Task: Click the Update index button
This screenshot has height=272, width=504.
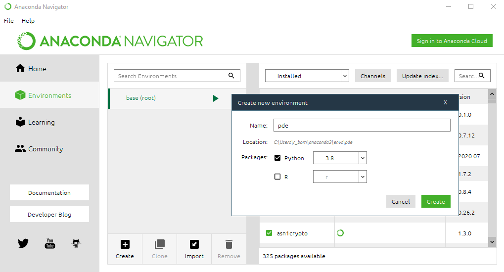Action: coord(422,76)
